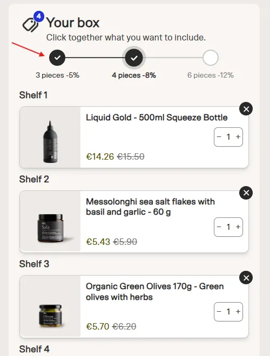Screen dimensions: 270x356
Task: Open Organic Green Olives 170g title link
Action: point(154,292)
